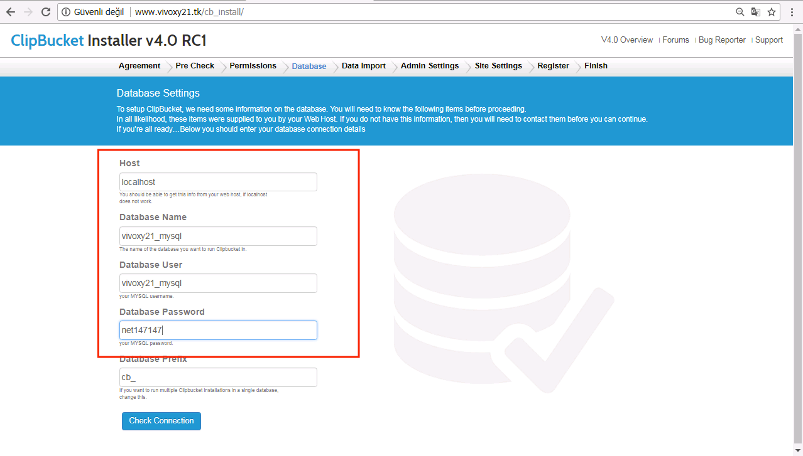Select the Pre Check step tab

coord(195,66)
